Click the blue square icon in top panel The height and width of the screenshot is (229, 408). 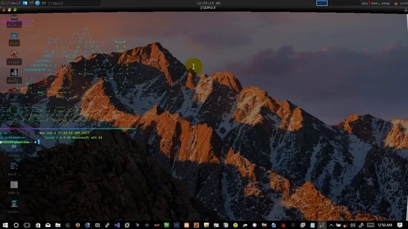coord(25,3)
